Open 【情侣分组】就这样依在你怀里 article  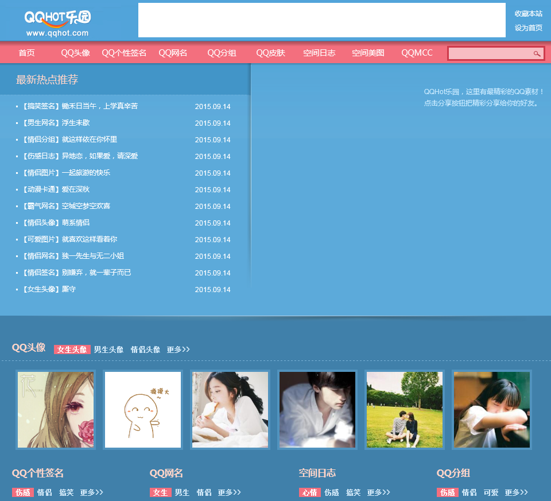(x=70, y=139)
